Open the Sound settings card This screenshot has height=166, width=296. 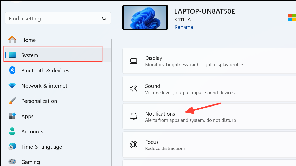209,89
